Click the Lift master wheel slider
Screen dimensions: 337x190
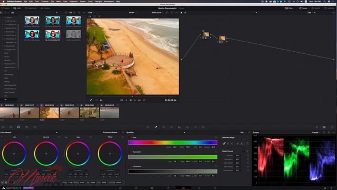[14, 170]
